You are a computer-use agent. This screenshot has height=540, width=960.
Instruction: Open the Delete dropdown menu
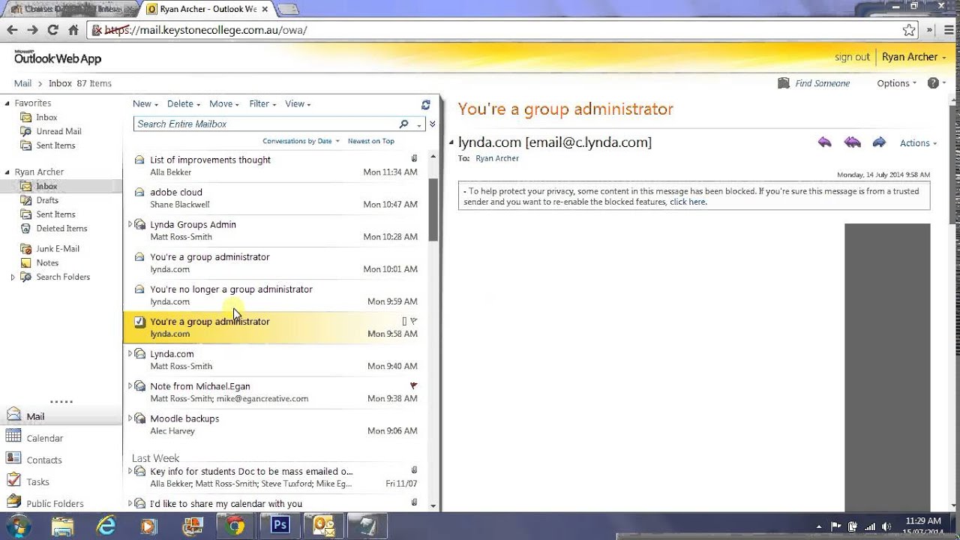[184, 104]
